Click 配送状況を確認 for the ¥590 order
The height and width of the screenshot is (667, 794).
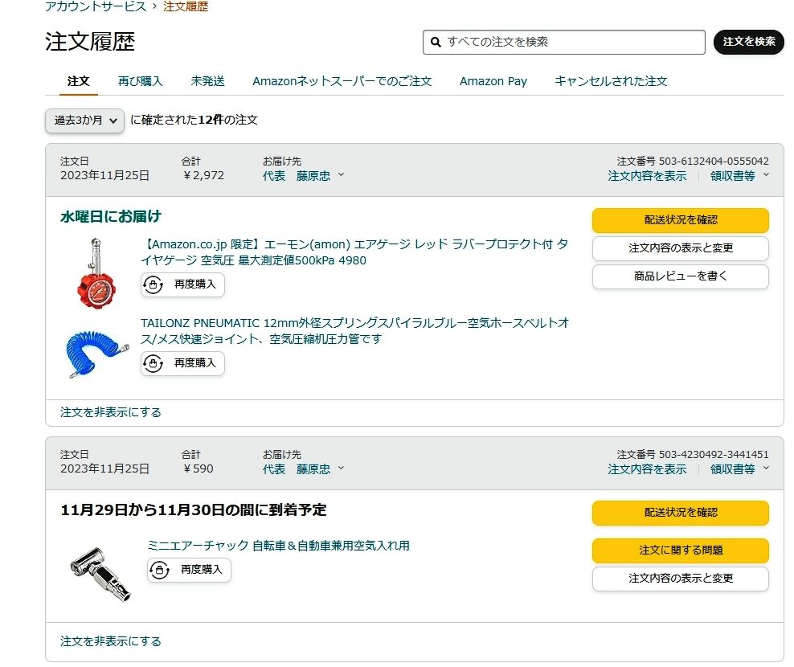[681, 513]
